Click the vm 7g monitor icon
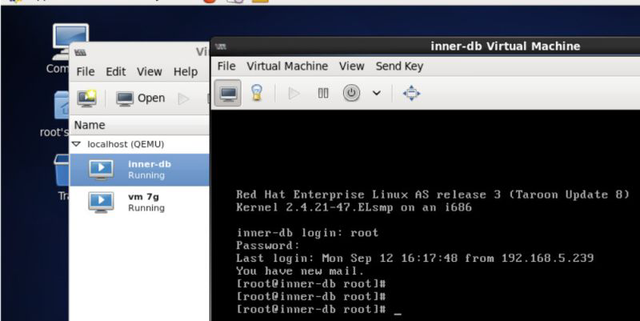640x321 pixels. [101, 203]
